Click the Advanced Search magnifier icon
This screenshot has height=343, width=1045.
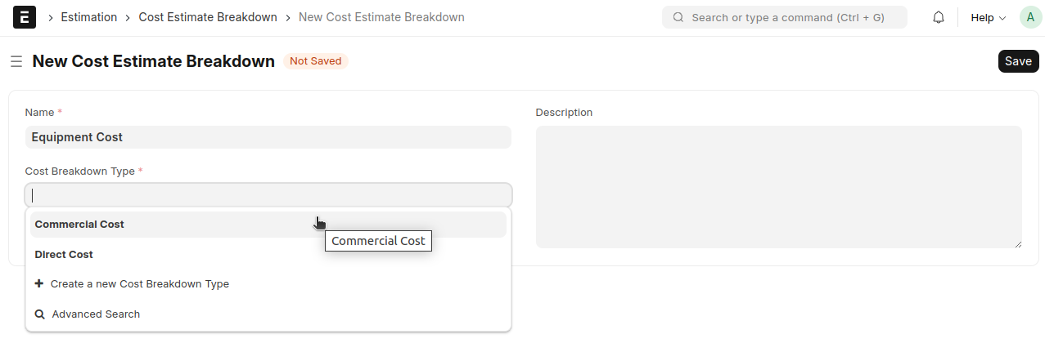click(39, 314)
